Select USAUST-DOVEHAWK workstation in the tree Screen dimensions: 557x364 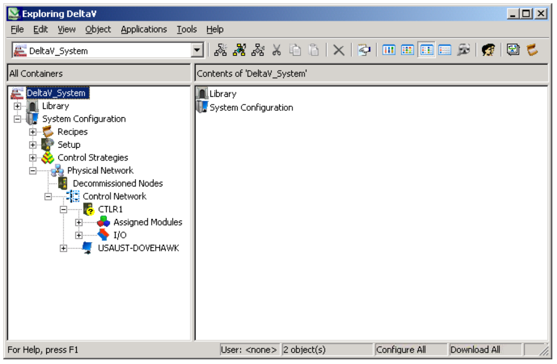tap(138, 248)
